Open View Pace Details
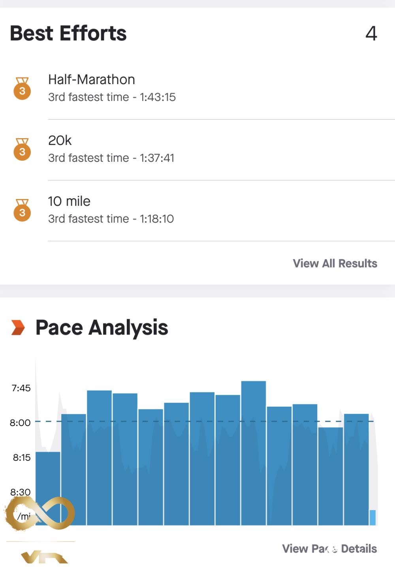This screenshot has height=567, width=395. (x=329, y=548)
